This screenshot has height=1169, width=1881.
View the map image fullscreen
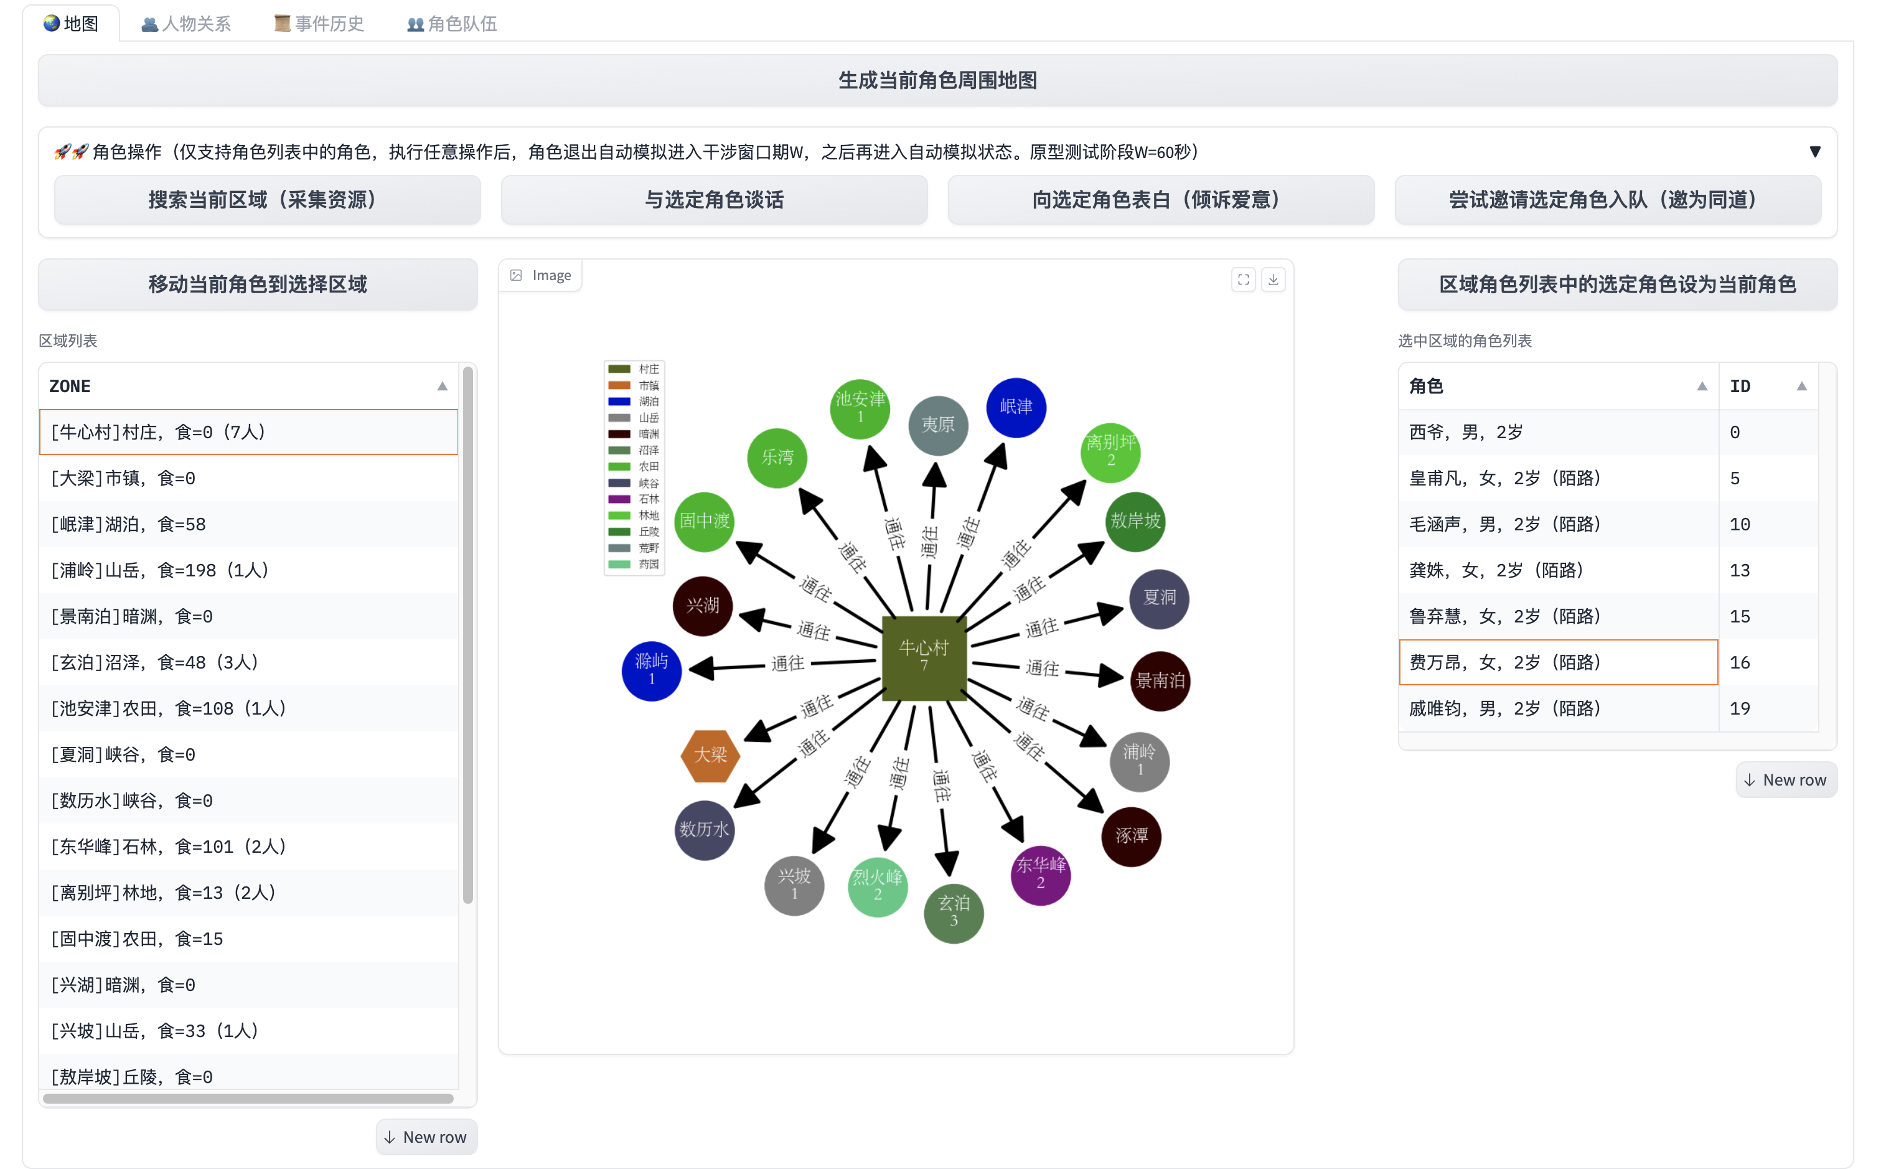tap(1243, 279)
